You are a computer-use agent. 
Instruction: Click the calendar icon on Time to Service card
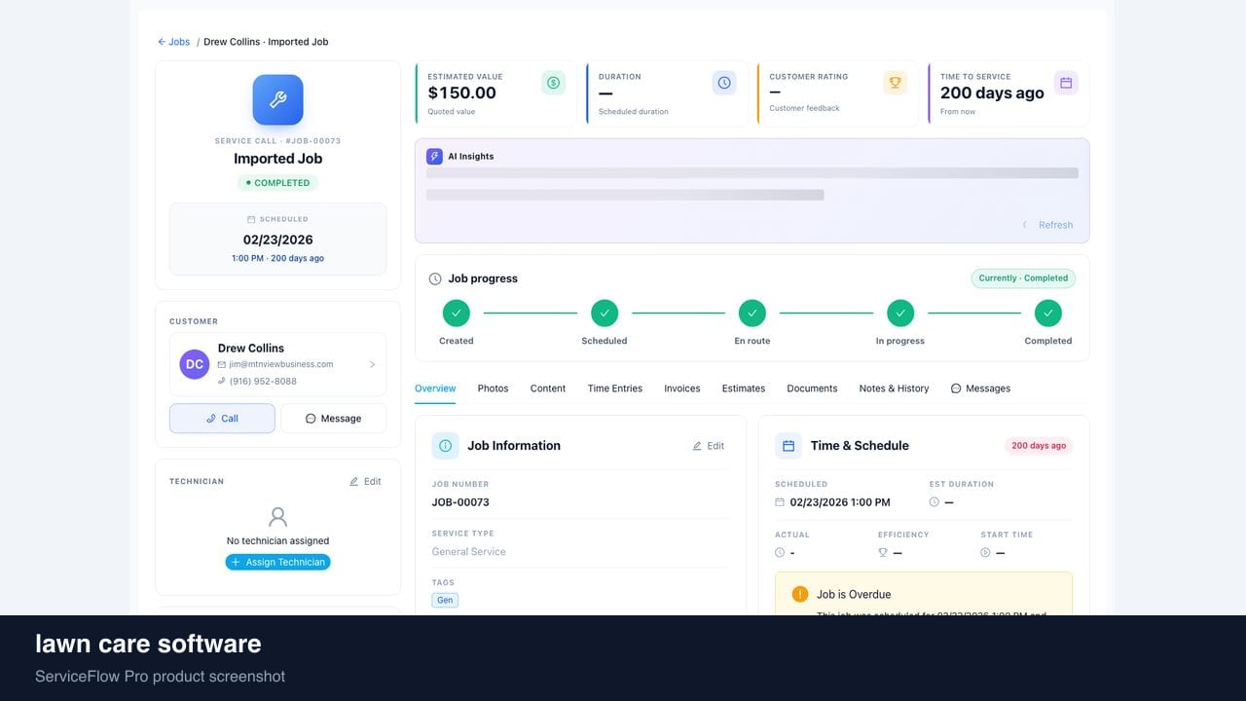tap(1066, 83)
